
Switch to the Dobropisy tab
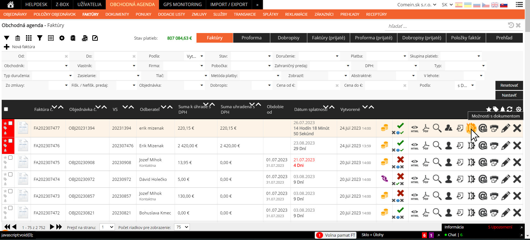(x=288, y=38)
